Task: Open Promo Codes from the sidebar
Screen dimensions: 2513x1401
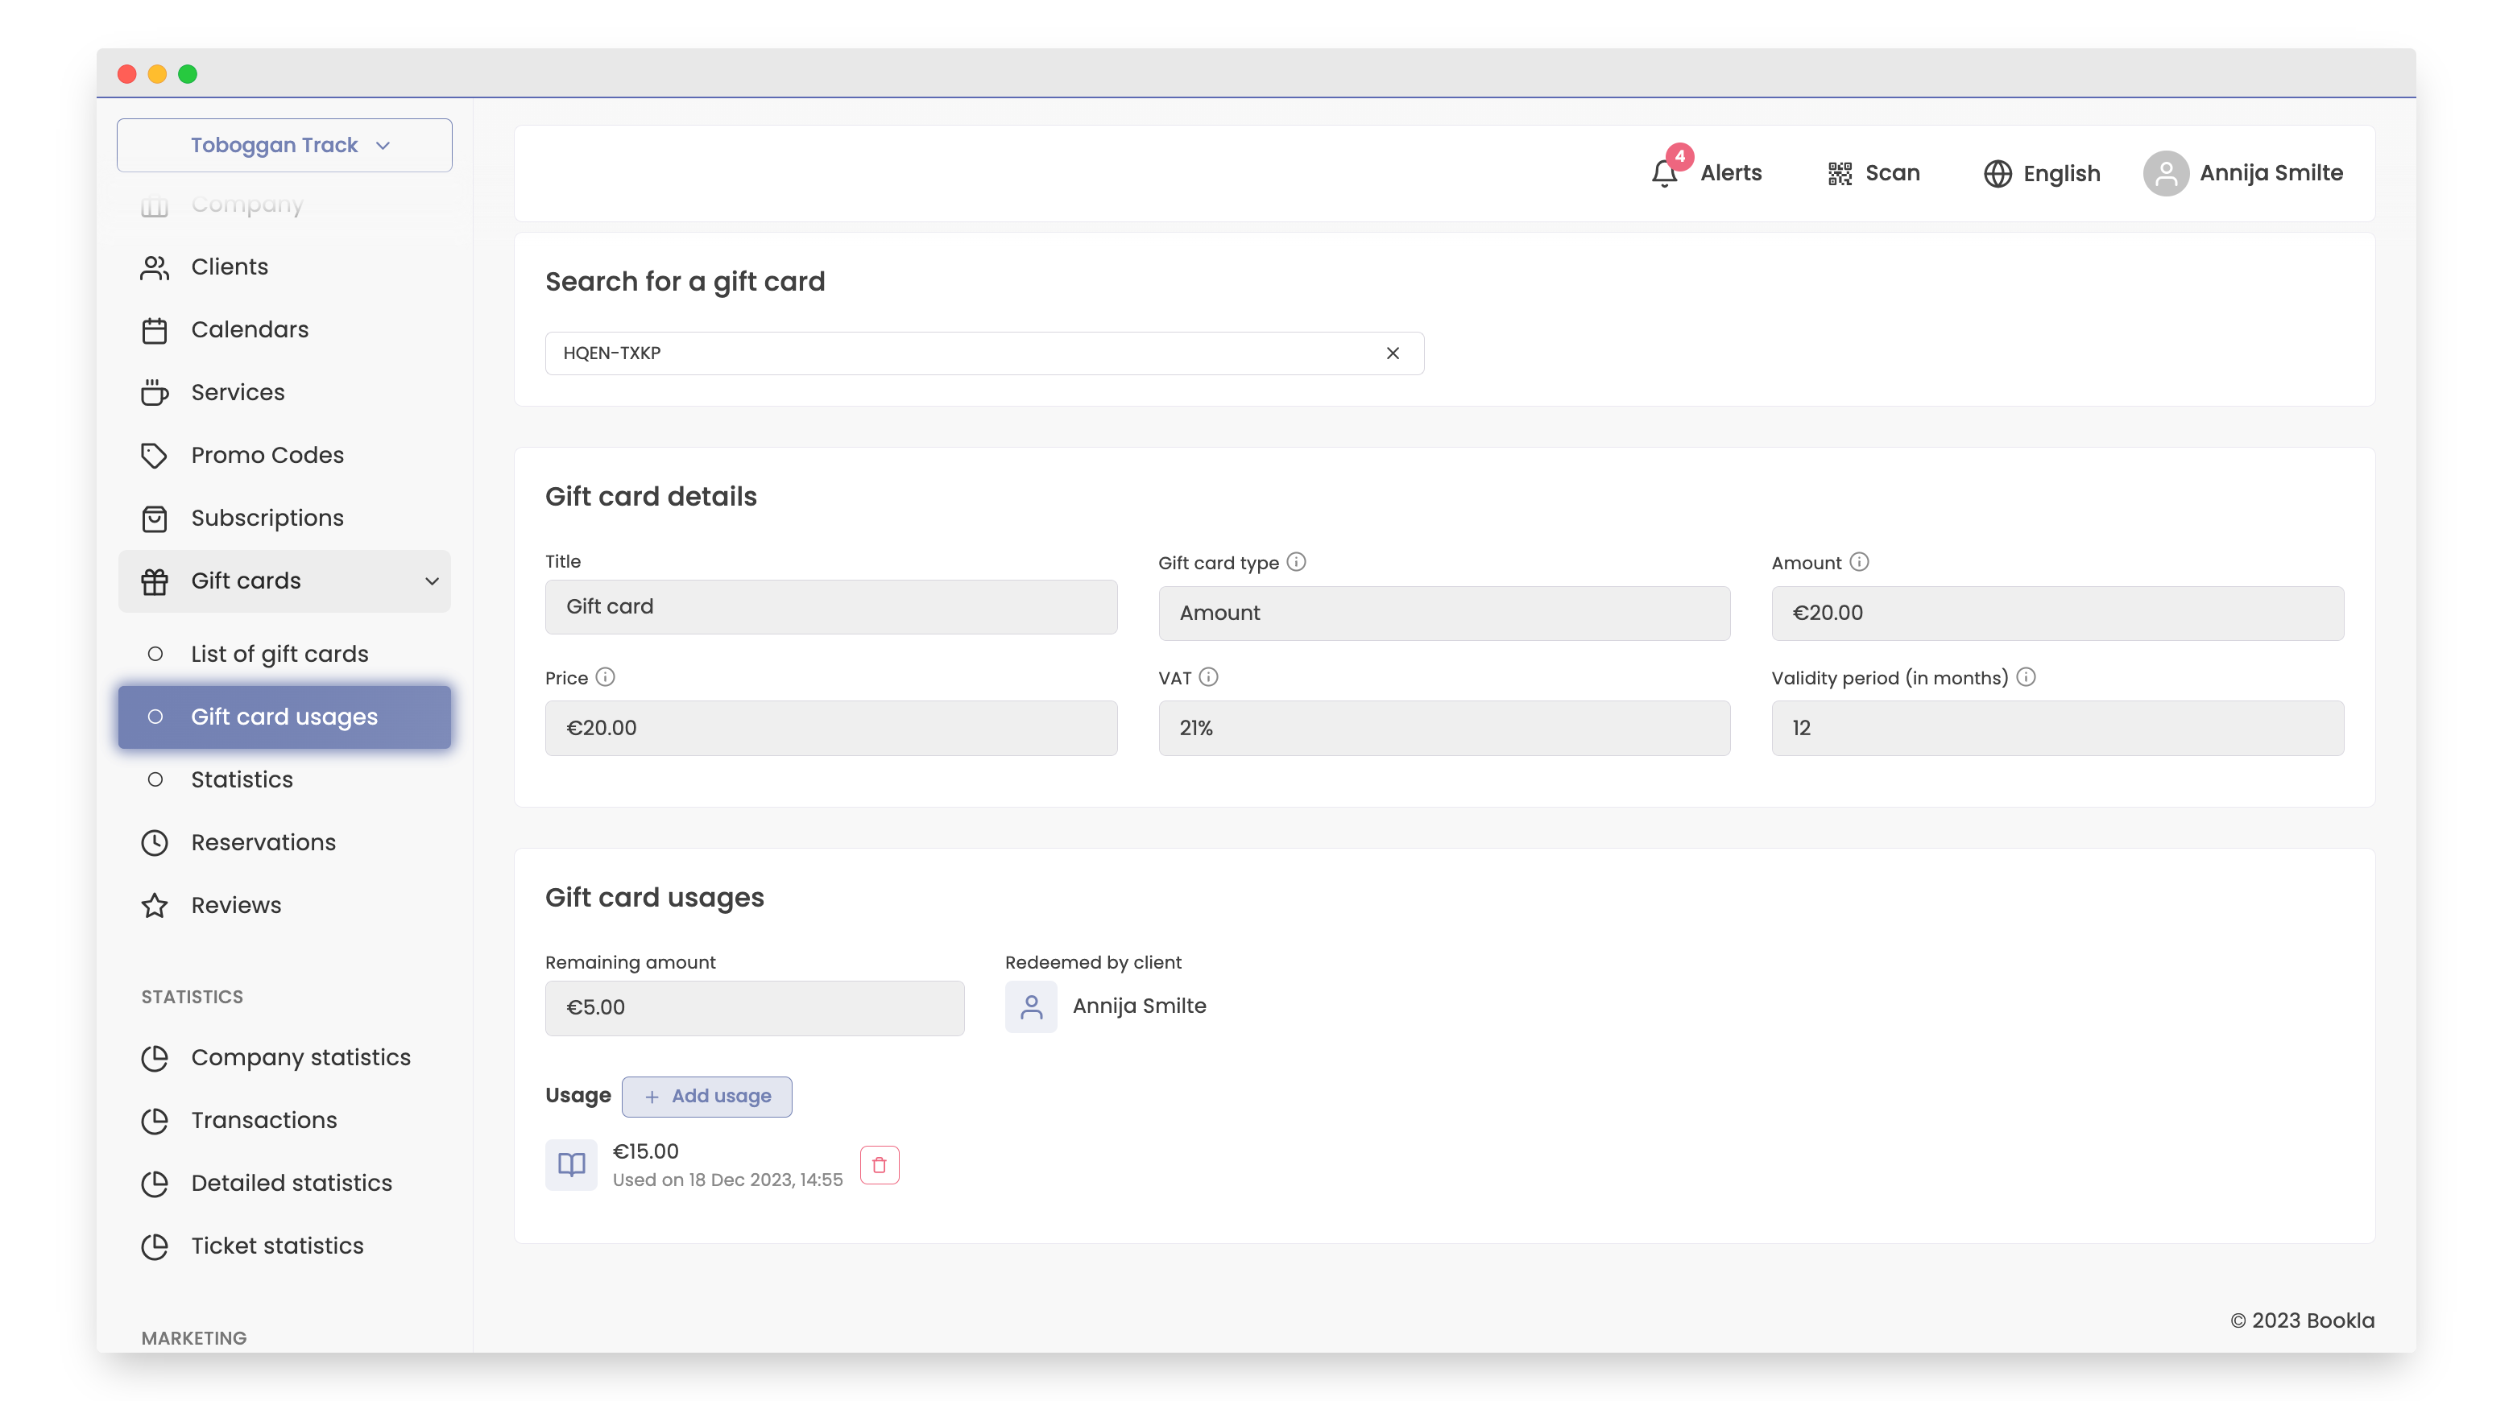Action: pos(267,455)
